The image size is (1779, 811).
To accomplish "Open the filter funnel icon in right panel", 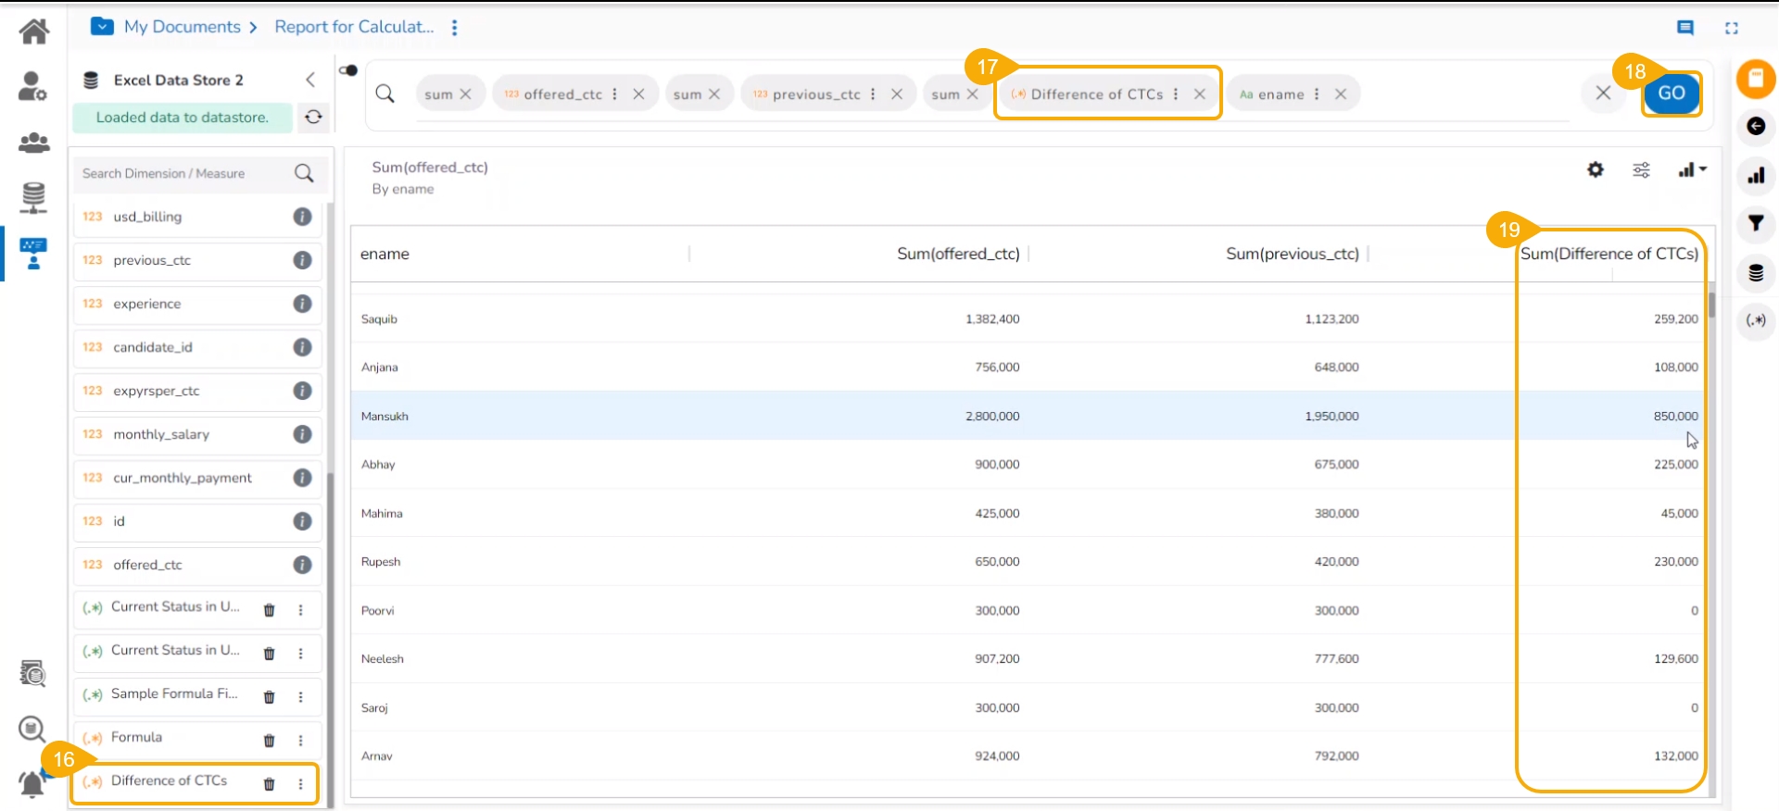I will (1755, 223).
